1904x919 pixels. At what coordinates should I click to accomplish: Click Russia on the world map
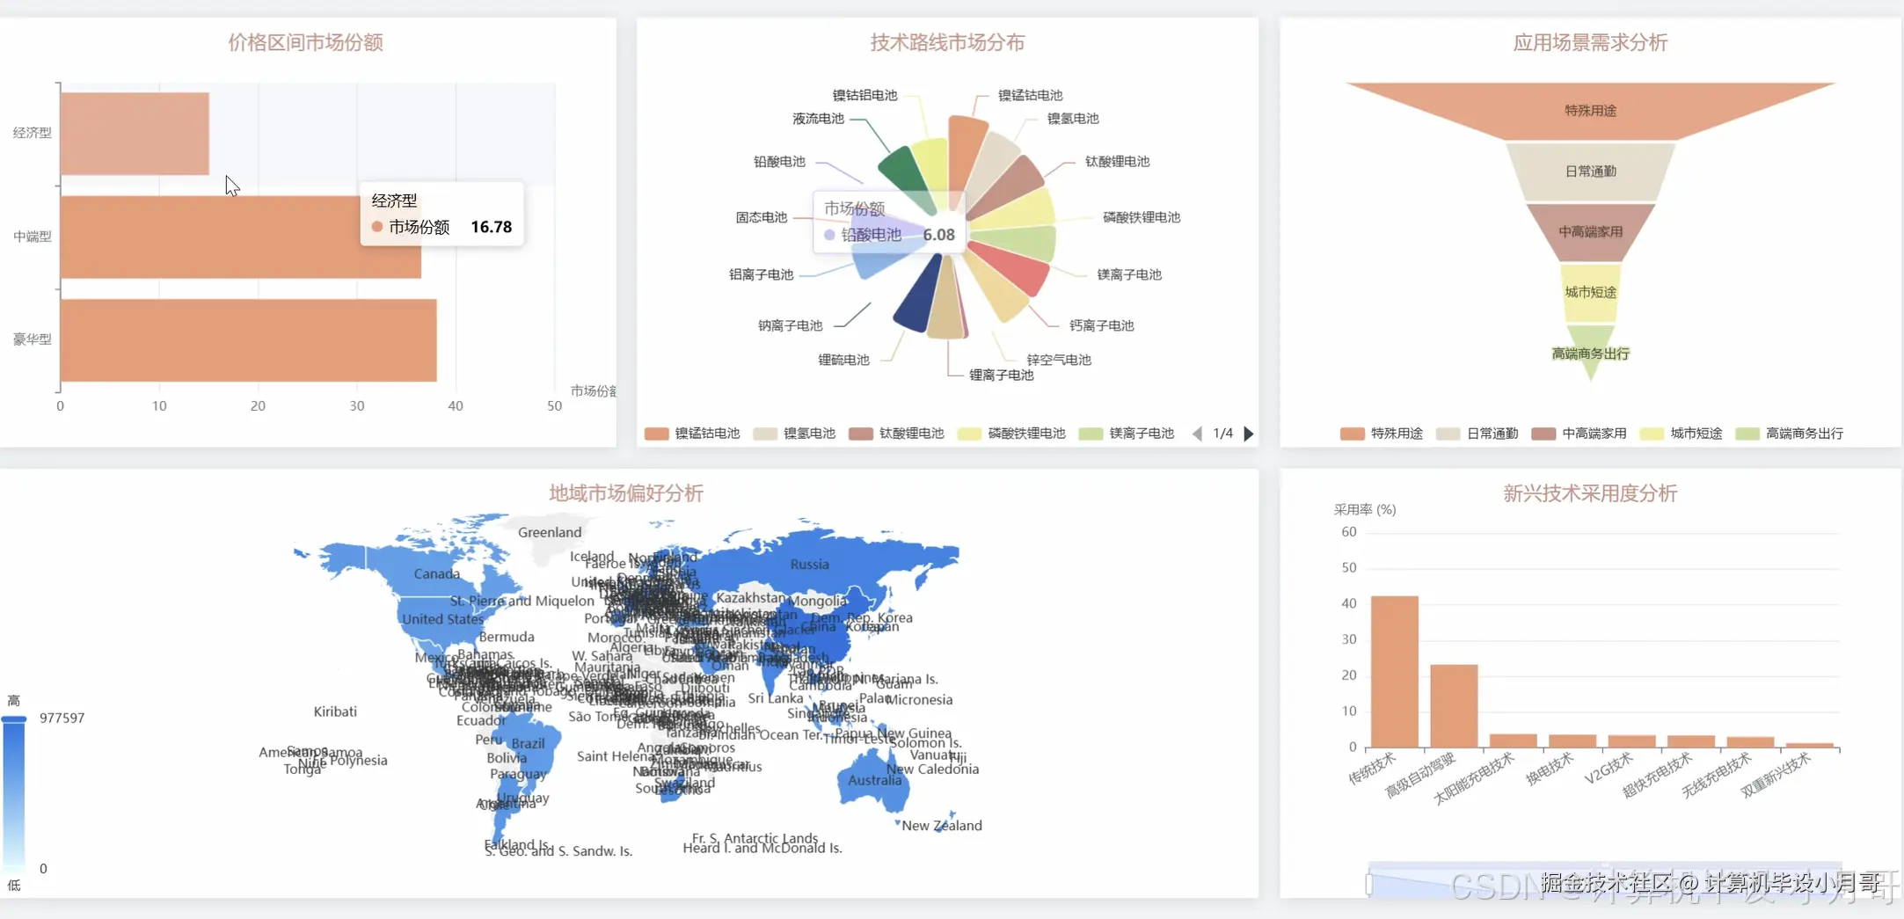(x=809, y=565)
